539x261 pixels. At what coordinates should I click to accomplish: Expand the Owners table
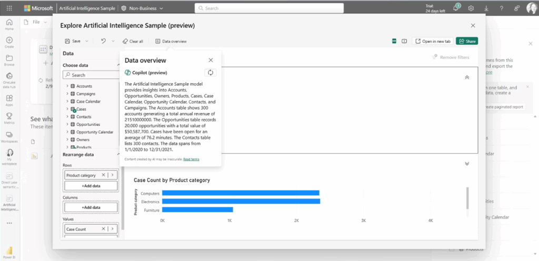[x=67, y=139]
